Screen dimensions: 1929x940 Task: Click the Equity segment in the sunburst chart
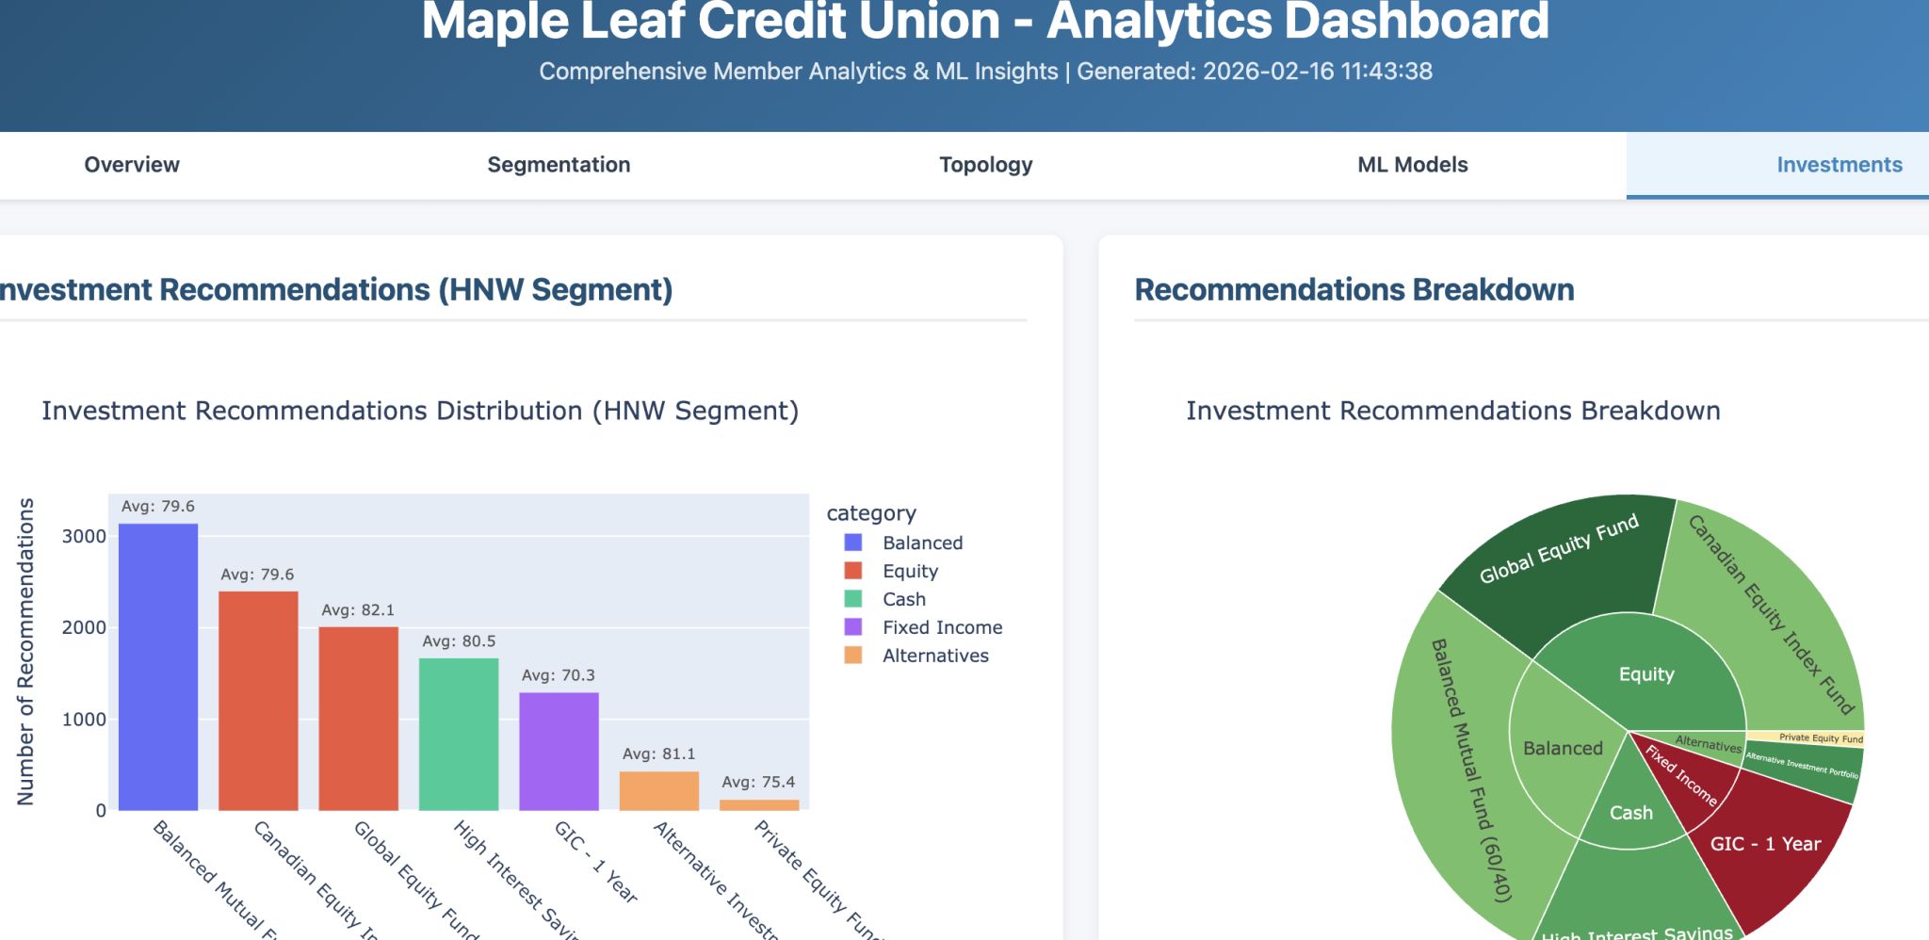coord(1646,674)
